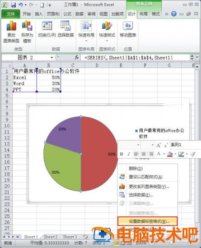Select align left in the mini toolbar
Image resolution: width=201 pixels, height=248 pixels.
coord(136,154)
